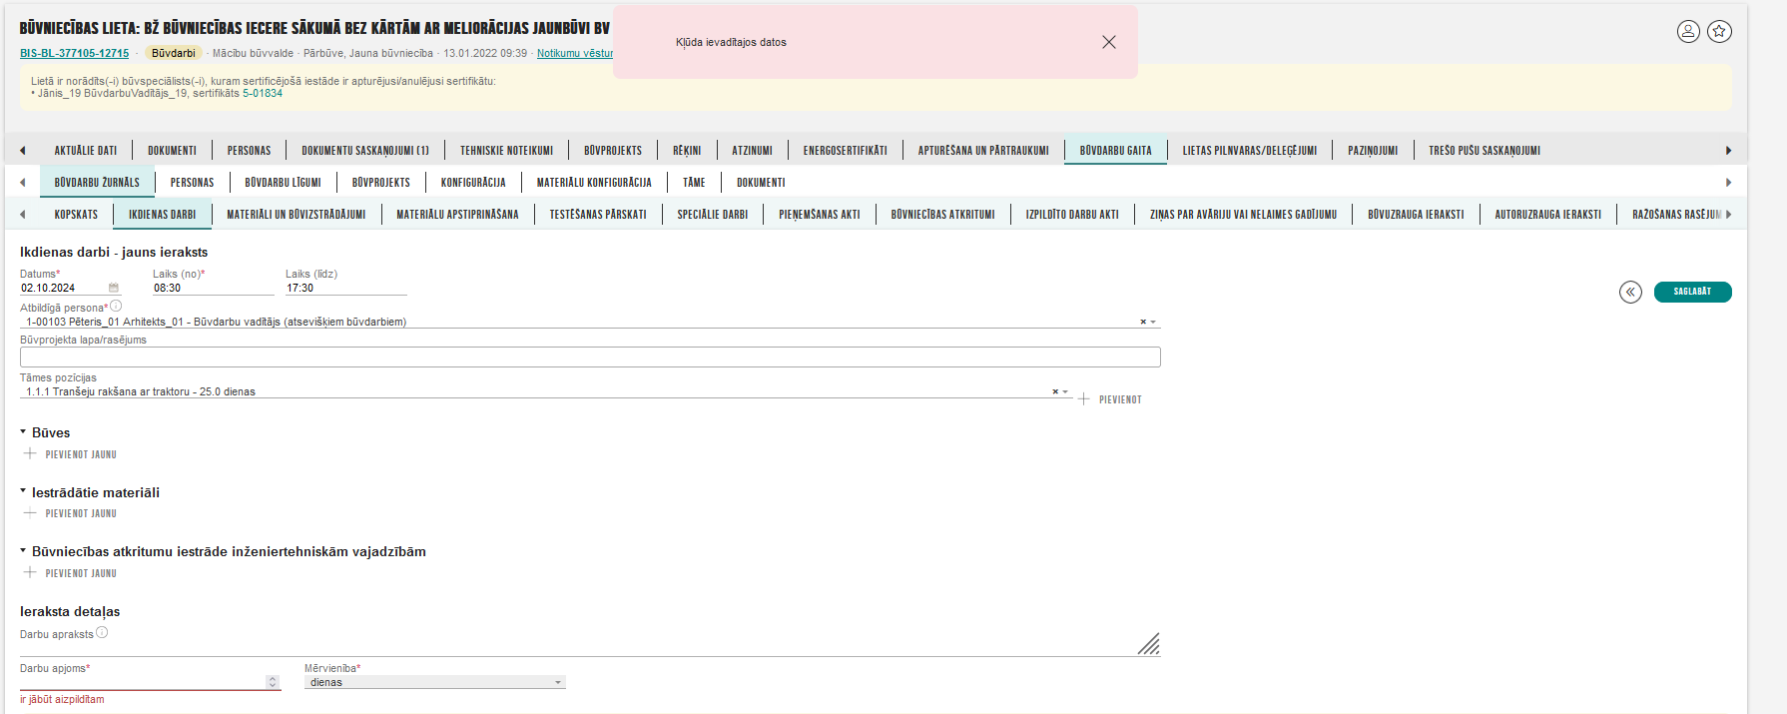This screenshot has width=1787, height=714.
Task: Switch to the Būvprojekts tab
Action: pyautogui.click(x=612, y=151)
